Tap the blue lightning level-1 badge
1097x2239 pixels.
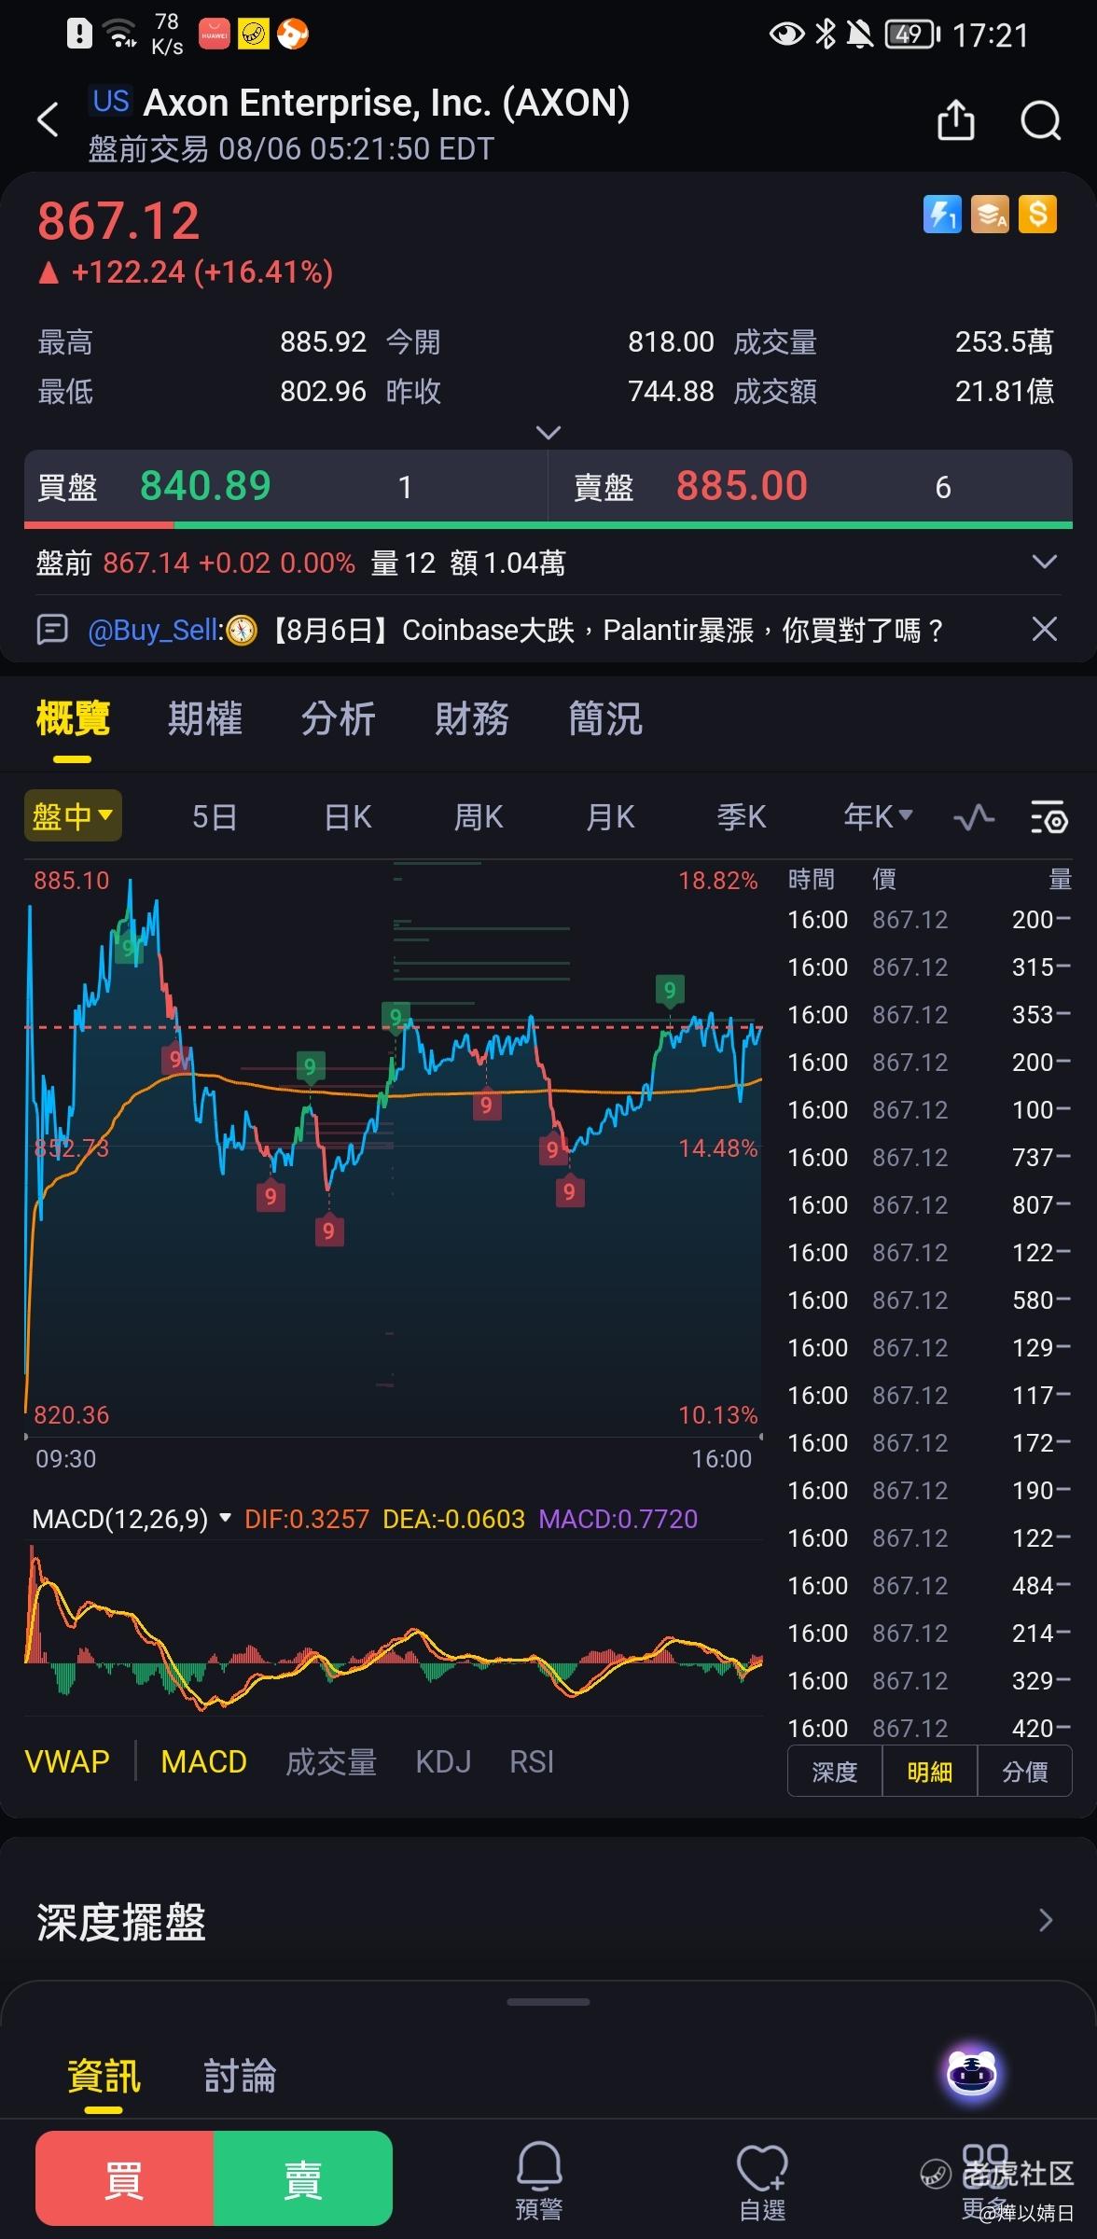(942, 215)
